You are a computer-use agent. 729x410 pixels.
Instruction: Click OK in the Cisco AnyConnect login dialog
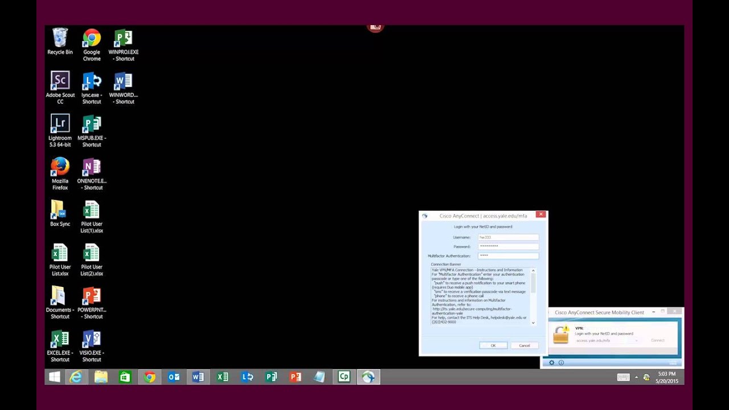[x=493, y=346]
